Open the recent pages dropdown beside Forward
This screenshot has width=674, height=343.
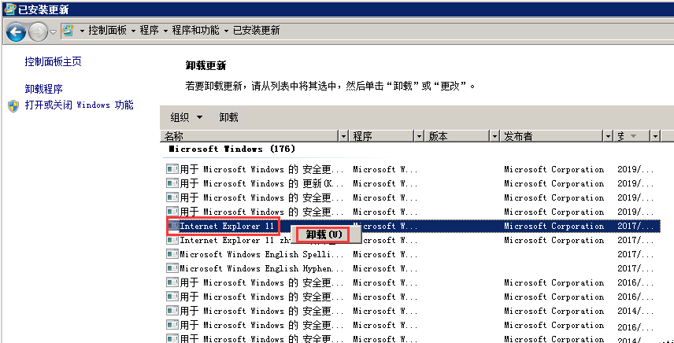(53, 31)
